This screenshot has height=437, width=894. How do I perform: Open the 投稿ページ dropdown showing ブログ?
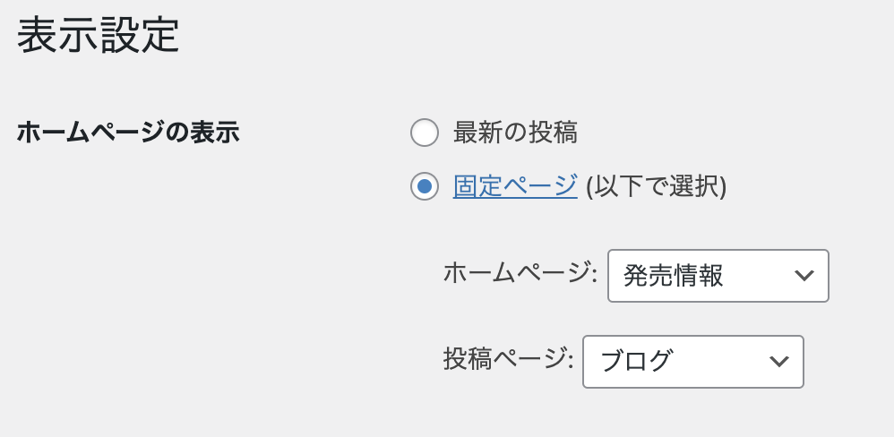coord(692,362)
